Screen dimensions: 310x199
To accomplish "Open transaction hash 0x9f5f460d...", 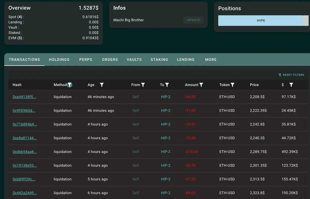I will 24,110.
